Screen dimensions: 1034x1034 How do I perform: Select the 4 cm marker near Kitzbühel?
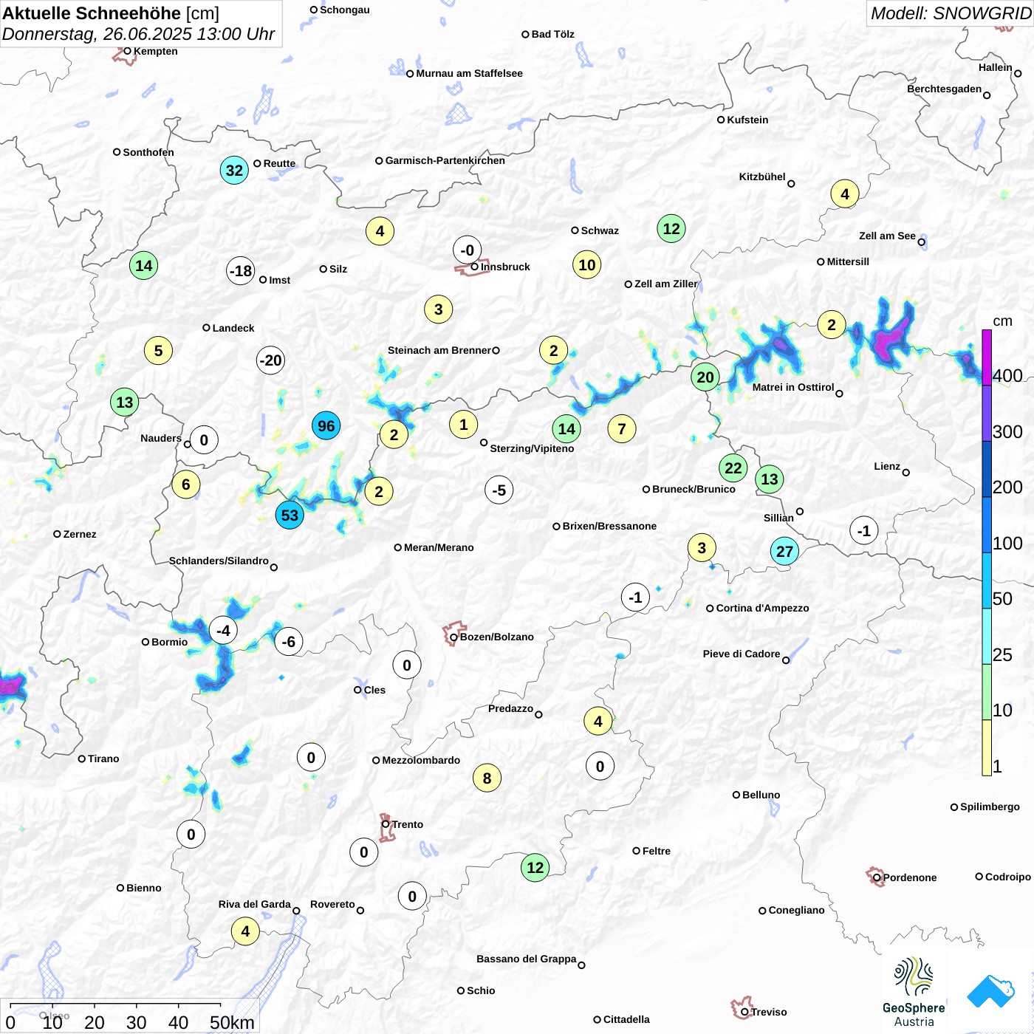[x=845, y=194]
